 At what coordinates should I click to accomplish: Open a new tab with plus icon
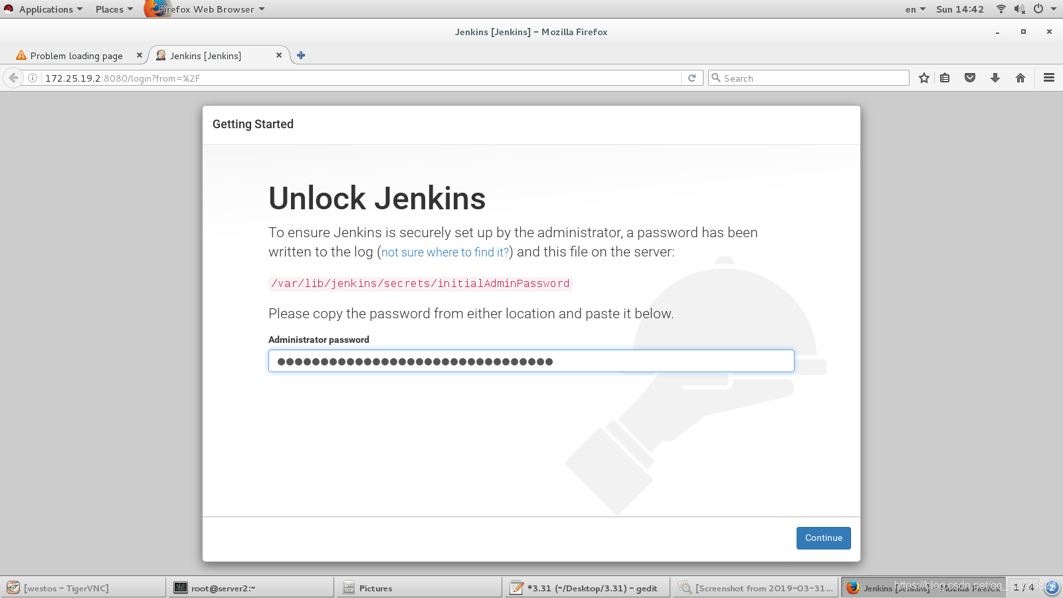click(301, 55)
